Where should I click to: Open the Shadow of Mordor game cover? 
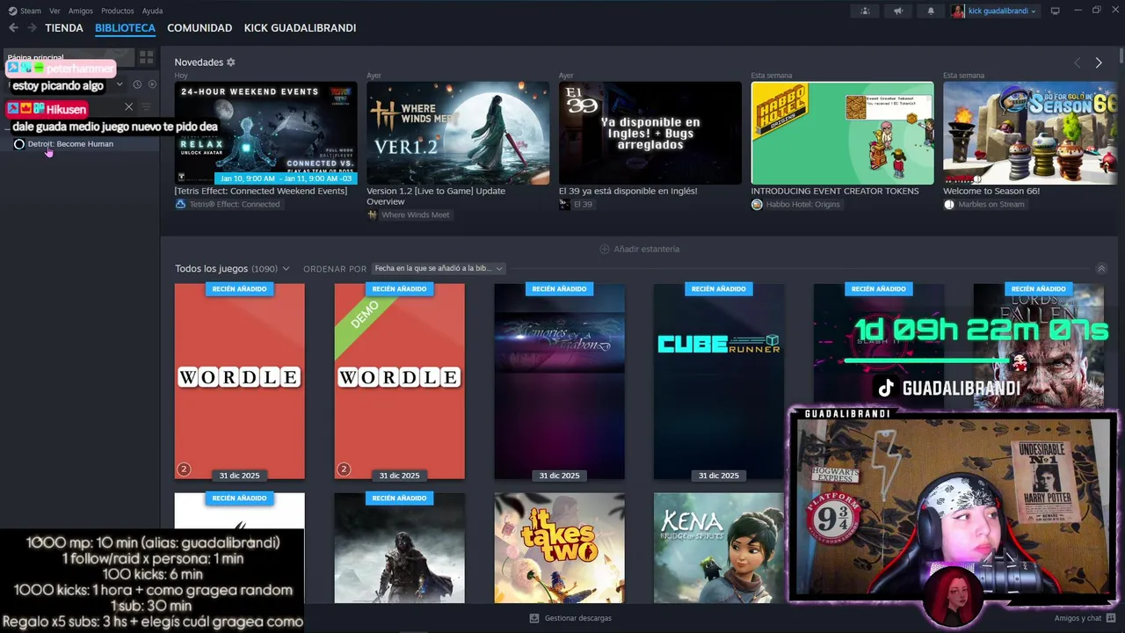pyautogui.click(x=399, y=548)
